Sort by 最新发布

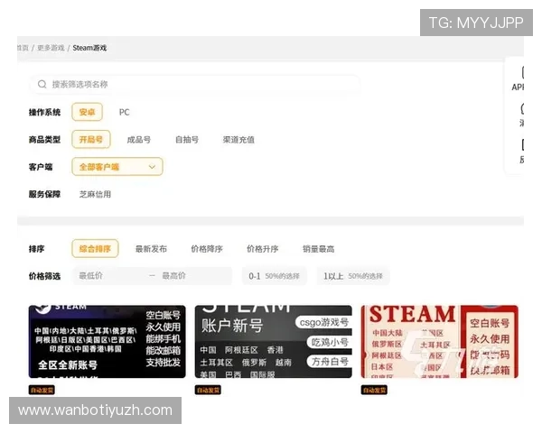pyautogui.click(x=151, y=249)
